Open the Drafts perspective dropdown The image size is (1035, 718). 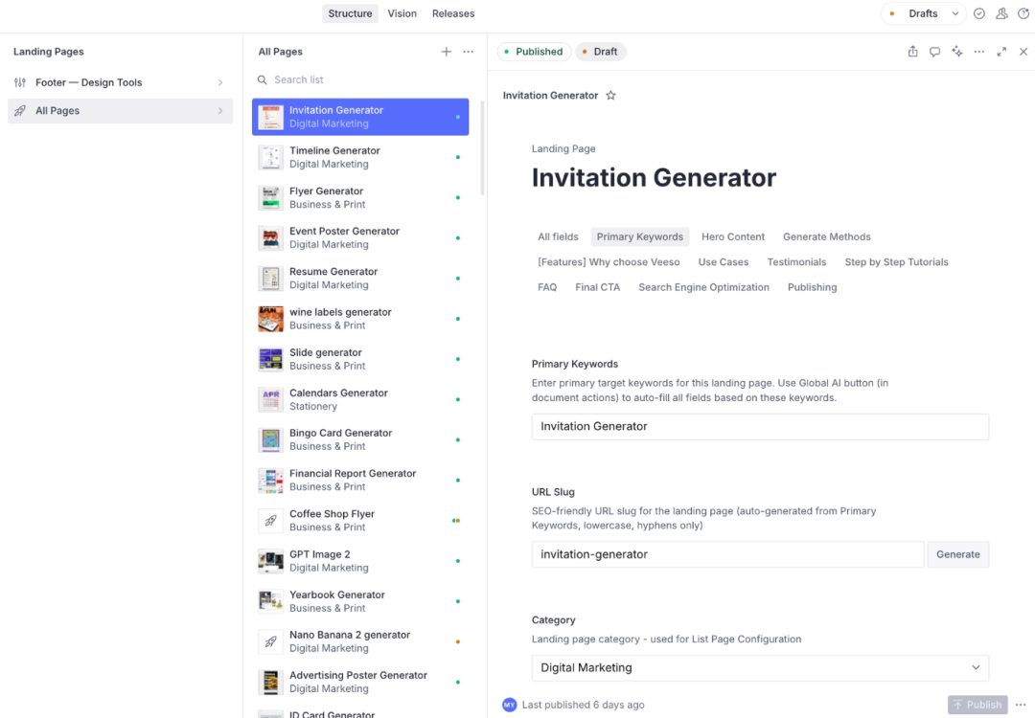coord(924,13)
